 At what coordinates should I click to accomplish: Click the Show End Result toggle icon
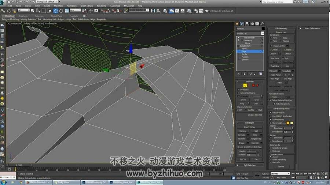point(244,74)
